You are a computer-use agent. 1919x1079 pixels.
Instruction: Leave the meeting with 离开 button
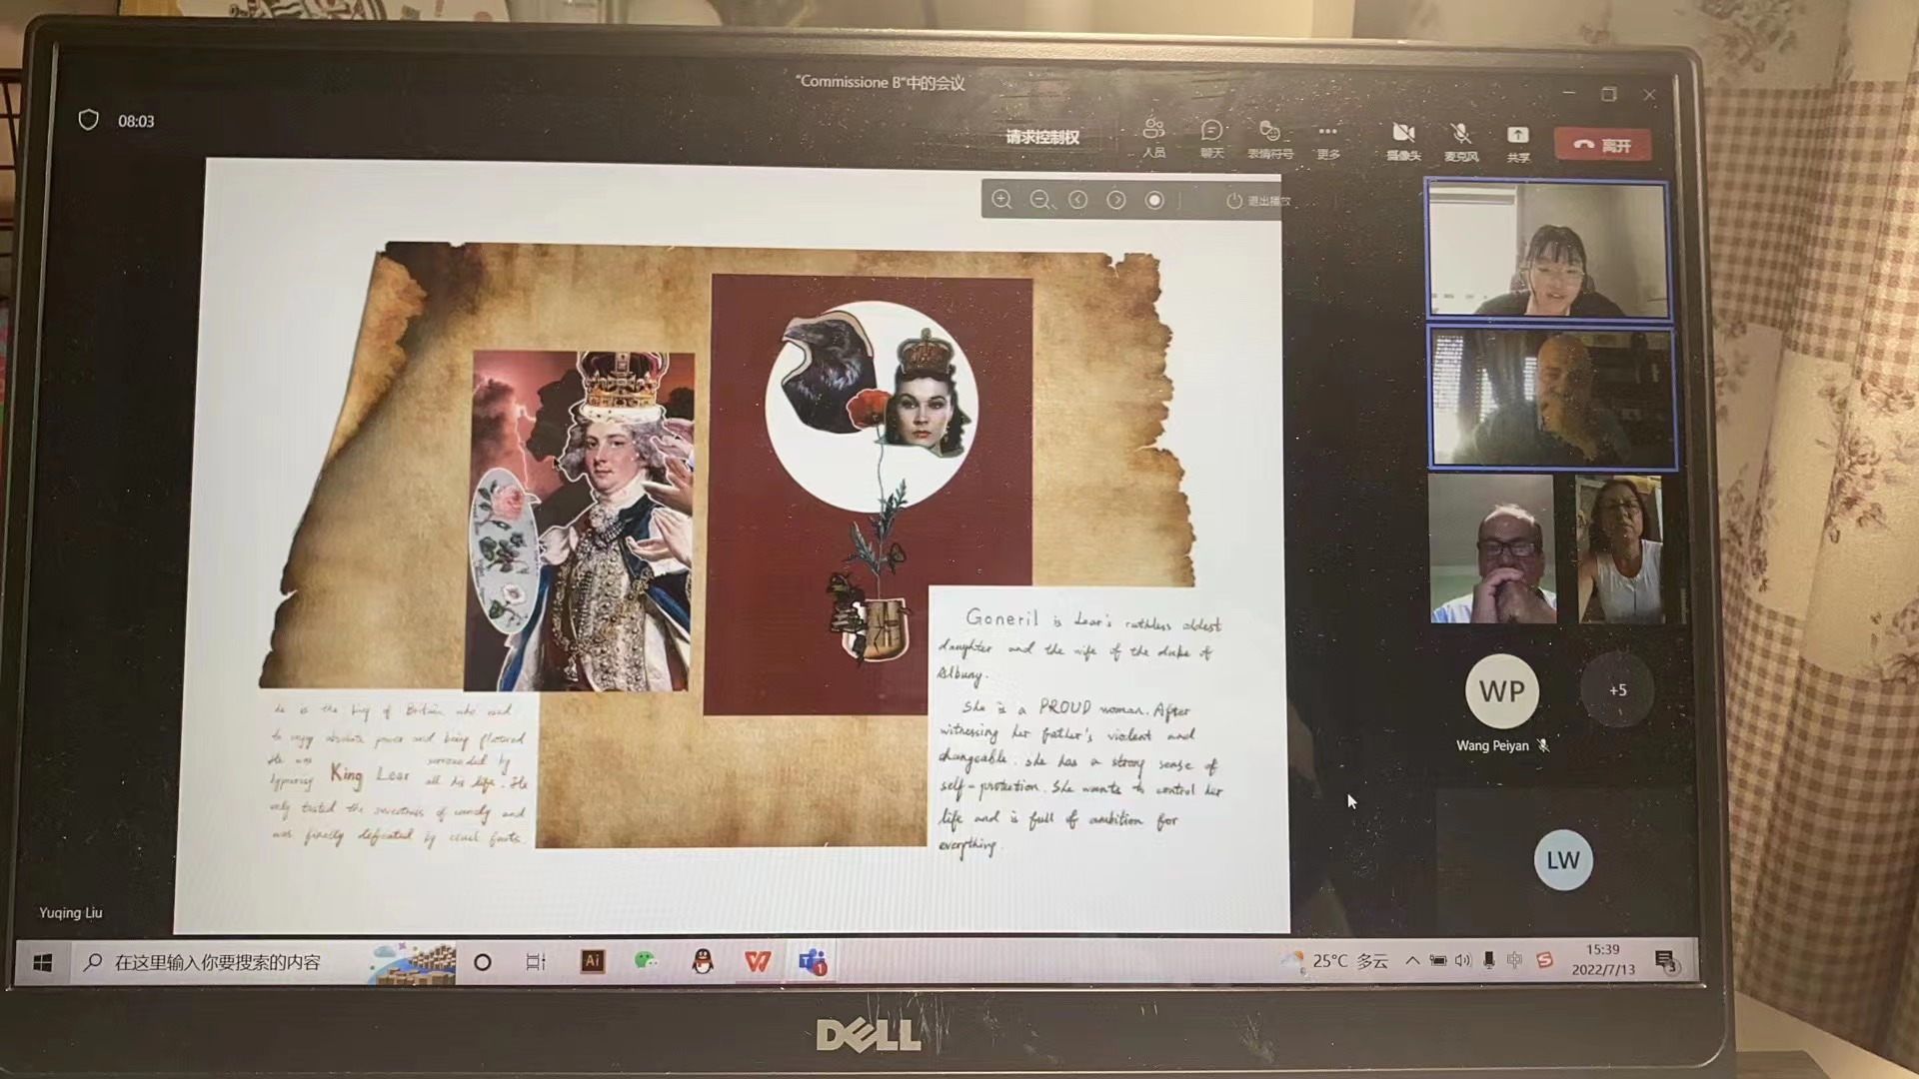1602,145
